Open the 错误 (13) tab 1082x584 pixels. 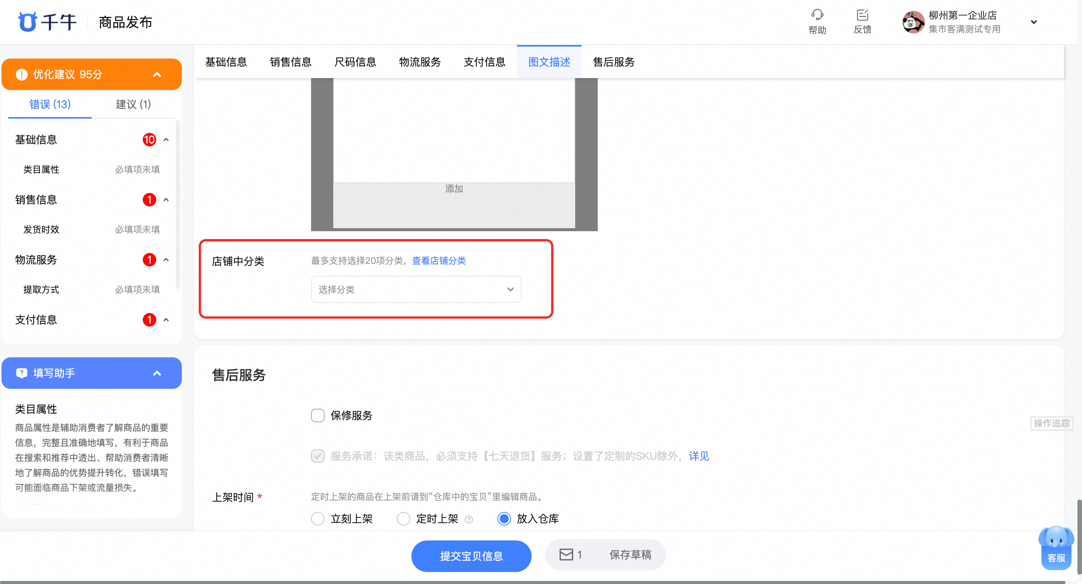click(50, 104)
